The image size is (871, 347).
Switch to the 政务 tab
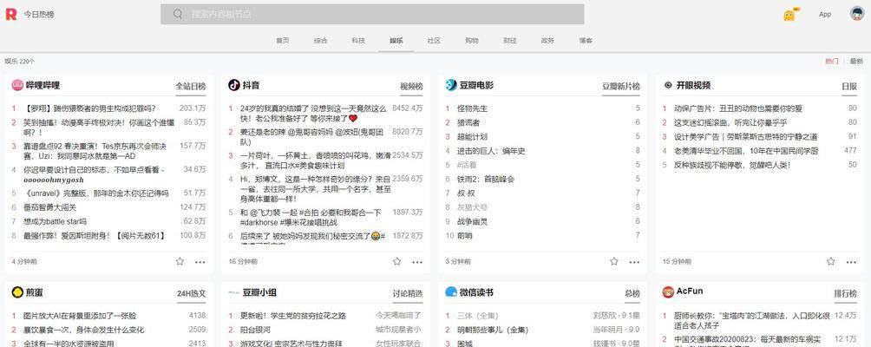(x=547, y=41)
